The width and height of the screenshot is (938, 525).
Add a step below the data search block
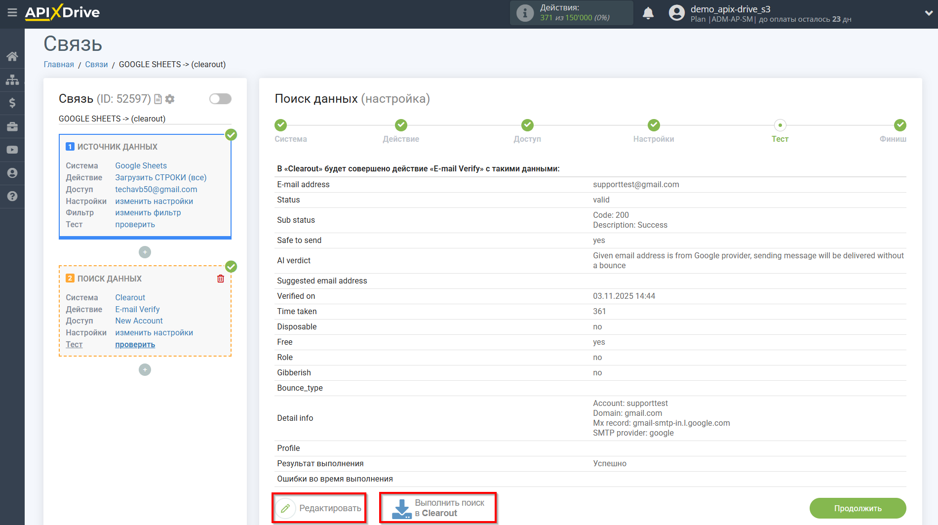pyautogui.click(x=145, y=370)
